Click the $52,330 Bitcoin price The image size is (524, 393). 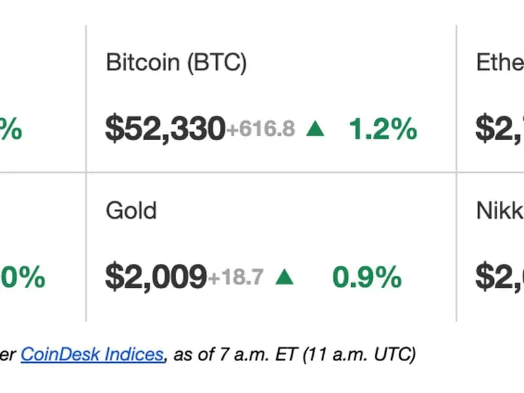pyautogui.click(x=165, y=130)
